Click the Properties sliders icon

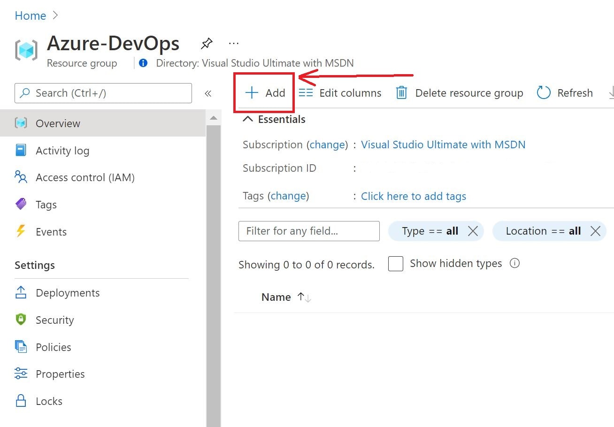(x=21, y=374)
